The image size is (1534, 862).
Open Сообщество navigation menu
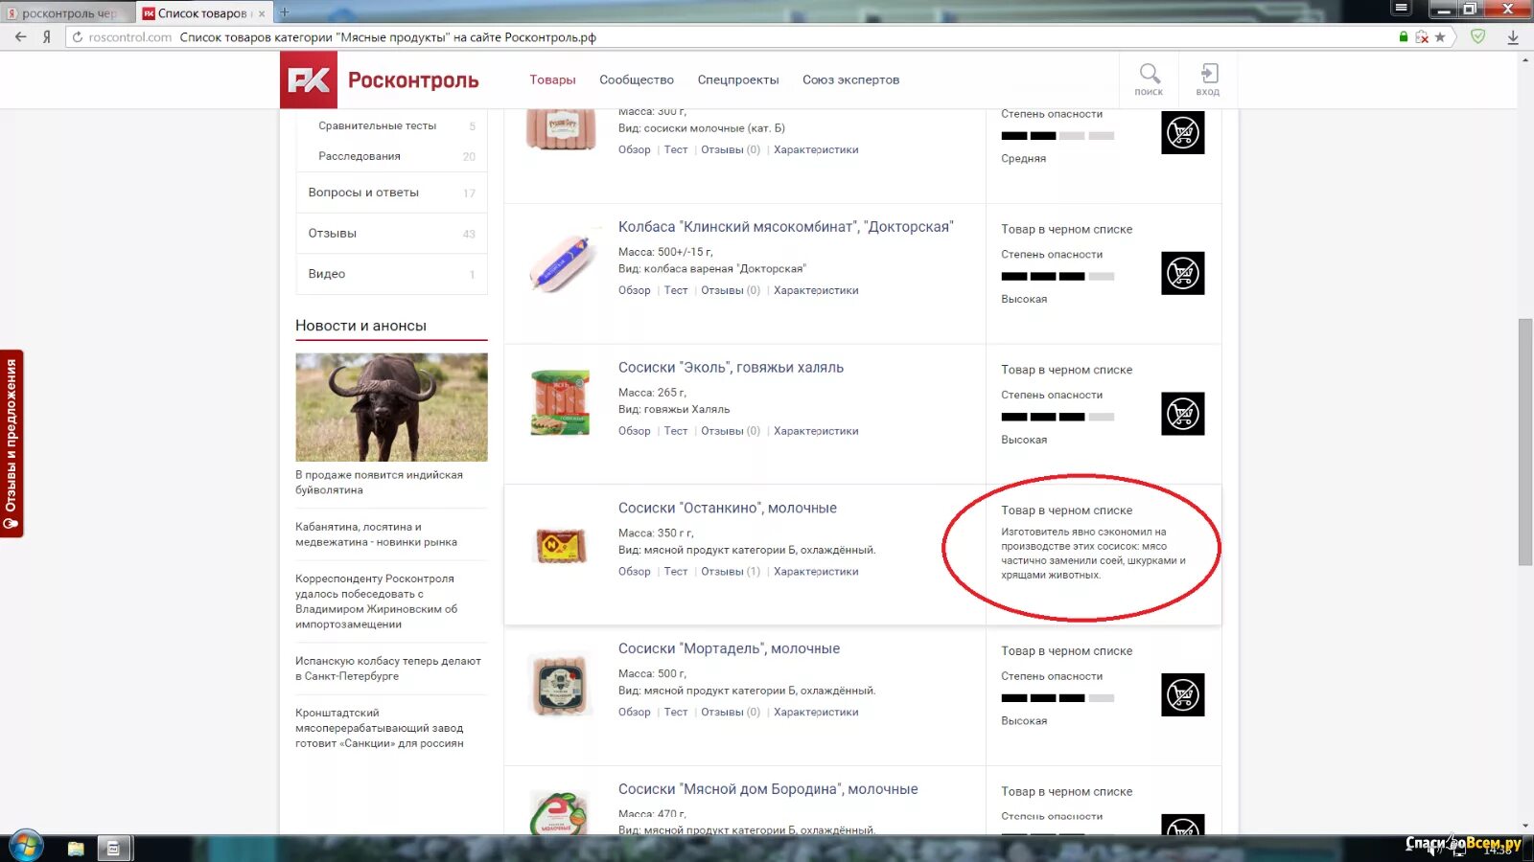[637, 80]
